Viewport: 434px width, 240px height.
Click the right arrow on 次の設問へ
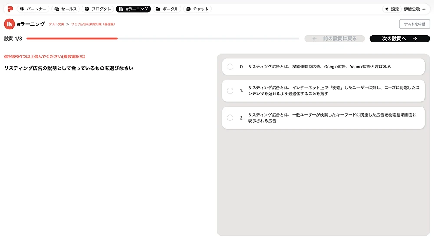click(x=415, y=39)
